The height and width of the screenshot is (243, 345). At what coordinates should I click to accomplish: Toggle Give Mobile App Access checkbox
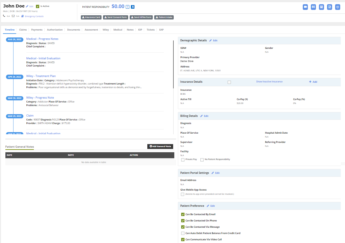182,194
